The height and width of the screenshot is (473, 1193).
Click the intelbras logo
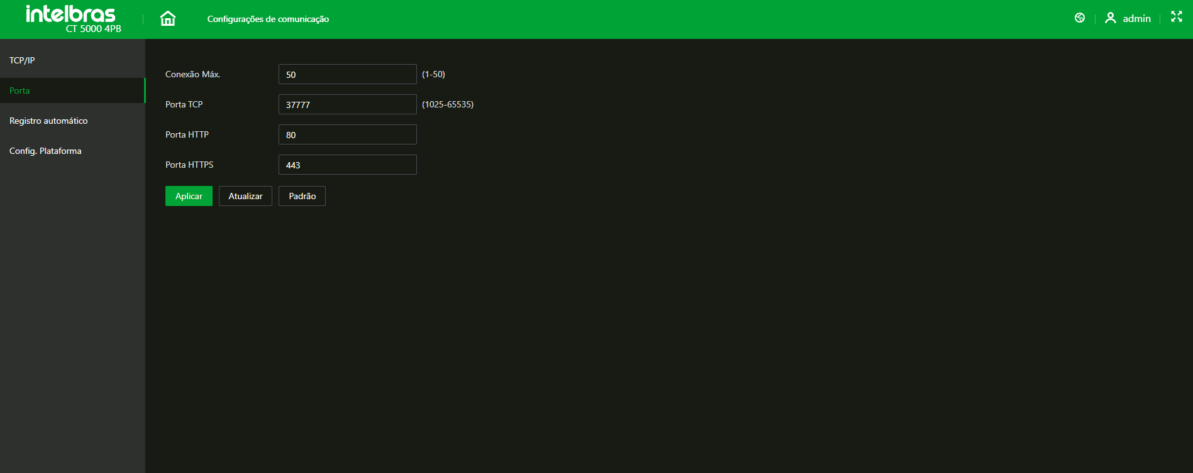pos(70,14)
